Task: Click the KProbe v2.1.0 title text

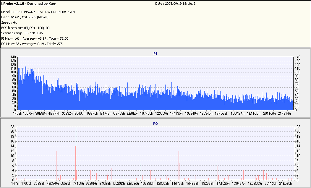Action: [x=29, y=4]
